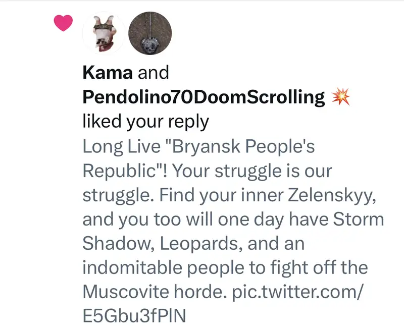
Task: Click the Kama username
Action: tap(107, 73)
